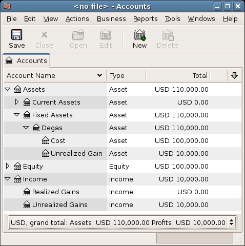Click Cost total USD 100,000.00
The height and width of the screenshot is (246, 245).
(181, 140)
